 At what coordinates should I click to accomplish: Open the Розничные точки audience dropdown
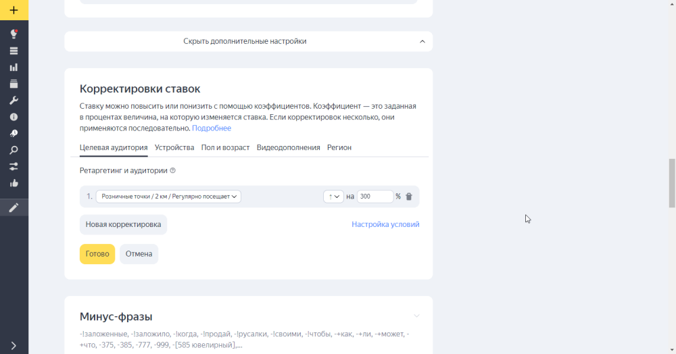coord(168,197)
